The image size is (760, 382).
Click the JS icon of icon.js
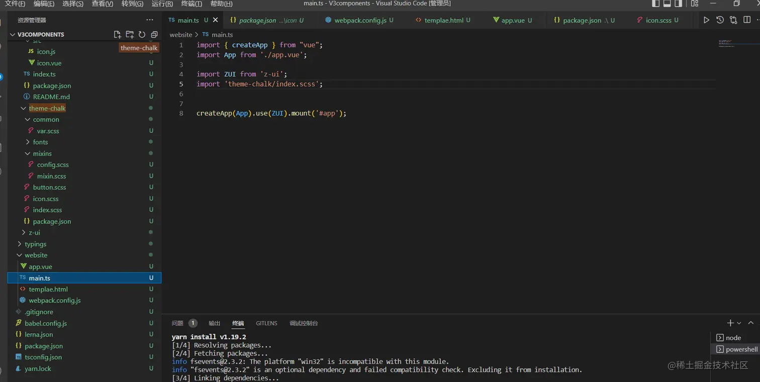[31, 51]
